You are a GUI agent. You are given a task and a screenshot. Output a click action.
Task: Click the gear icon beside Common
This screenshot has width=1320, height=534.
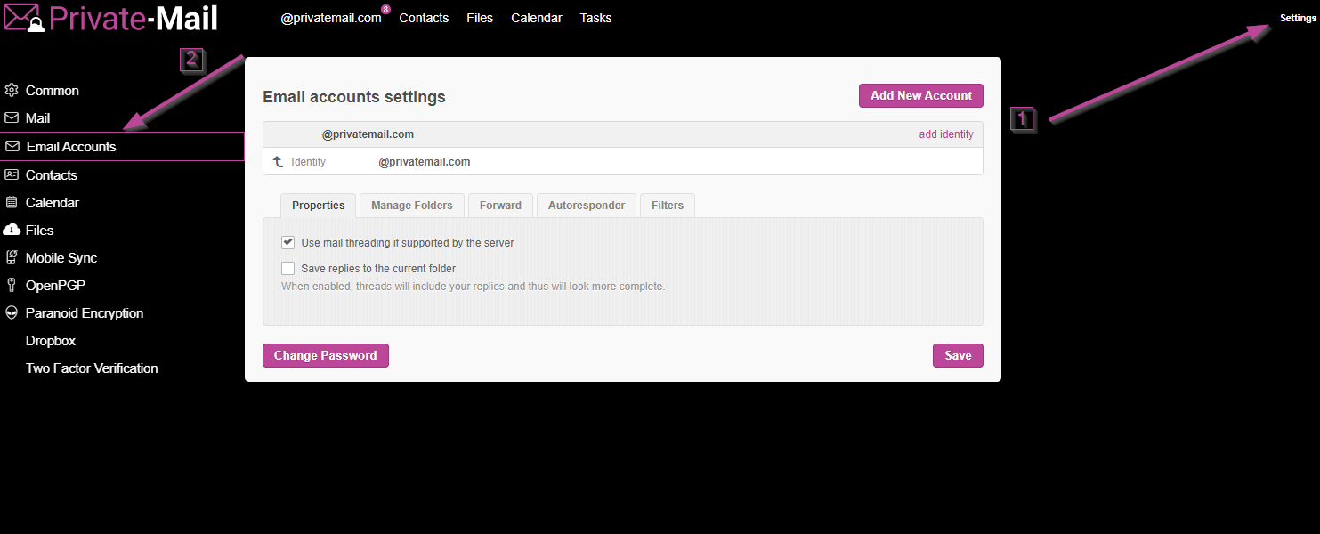[12, 91]
